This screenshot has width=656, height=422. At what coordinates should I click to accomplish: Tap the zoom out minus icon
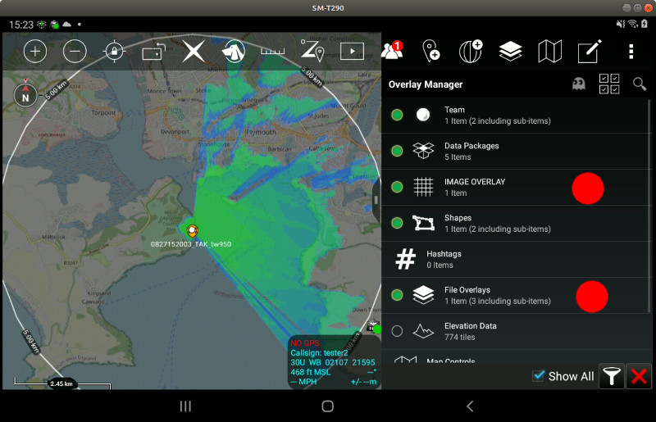click(x=75, y=52)
